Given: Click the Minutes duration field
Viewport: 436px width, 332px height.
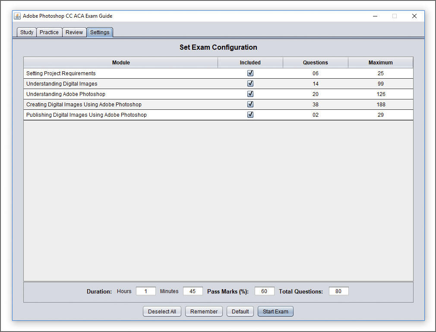Looking at the screenshot, I should [x=193, y=291].
